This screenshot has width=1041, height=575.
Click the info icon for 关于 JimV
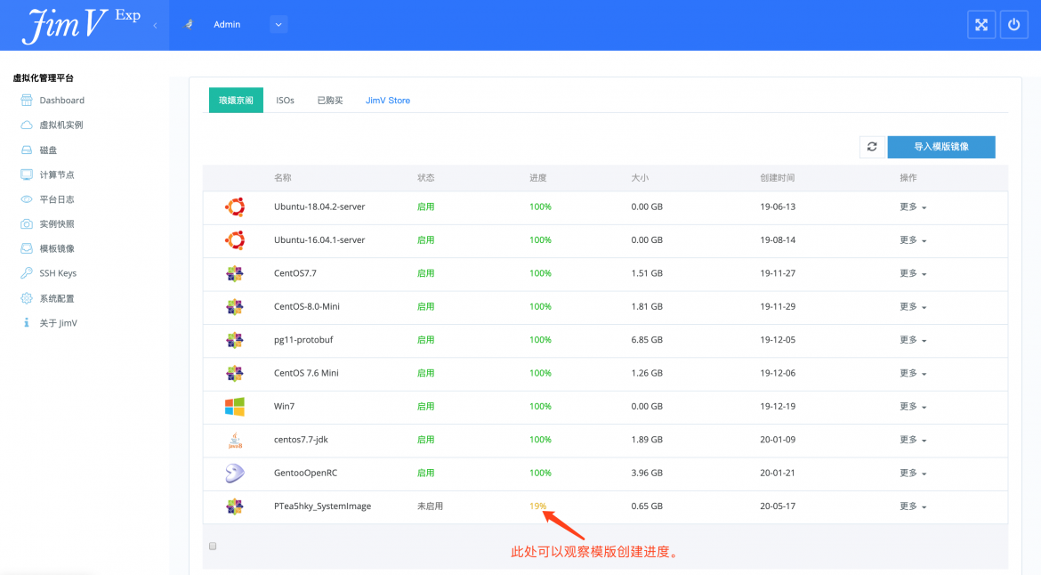[27, 323]
